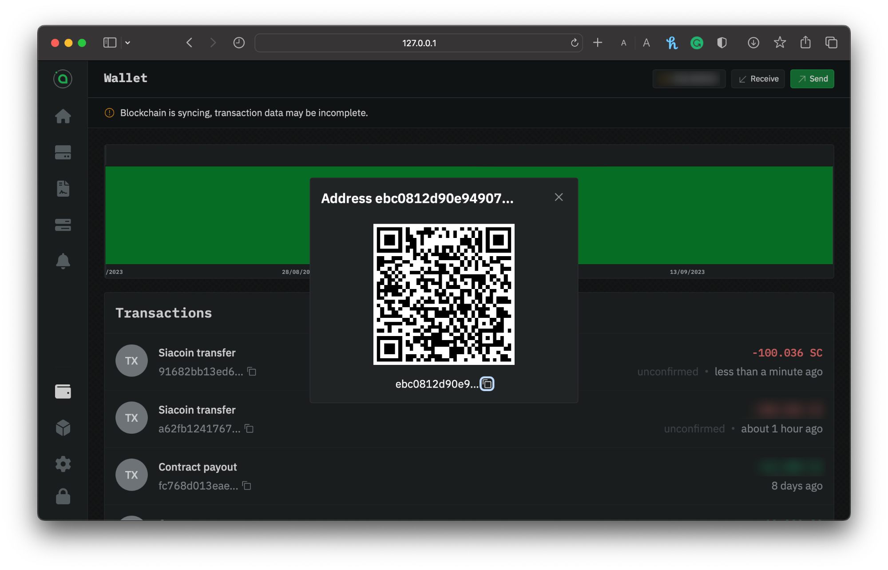888x570 pixels.
Task: Expand the Safari sidebar dropdown chevron
Action: tap(127, 43)
